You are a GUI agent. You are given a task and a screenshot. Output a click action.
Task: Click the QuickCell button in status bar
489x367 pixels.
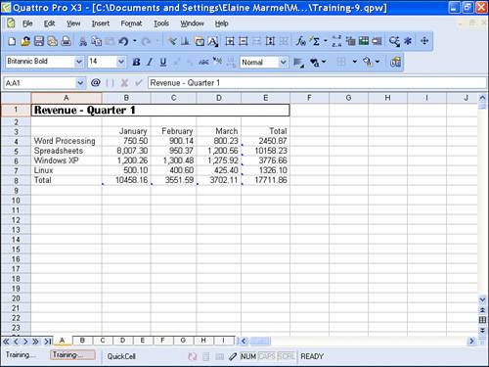point(121,356)
